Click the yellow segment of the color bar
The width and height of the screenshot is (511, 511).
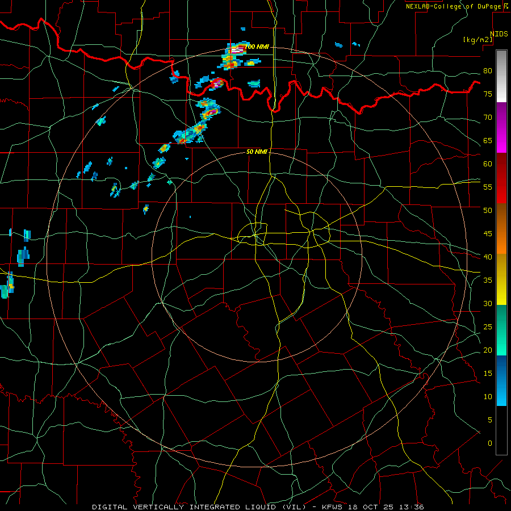501,279
